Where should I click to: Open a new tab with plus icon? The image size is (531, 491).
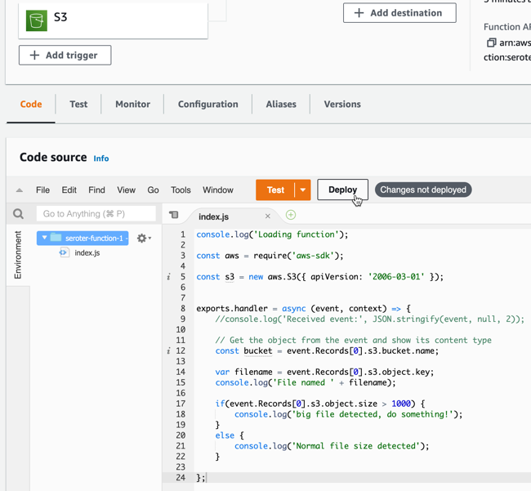pos(291,215)
